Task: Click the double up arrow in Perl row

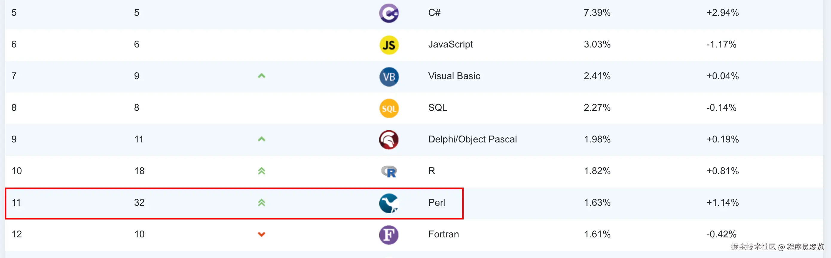Action: (261, 202)
